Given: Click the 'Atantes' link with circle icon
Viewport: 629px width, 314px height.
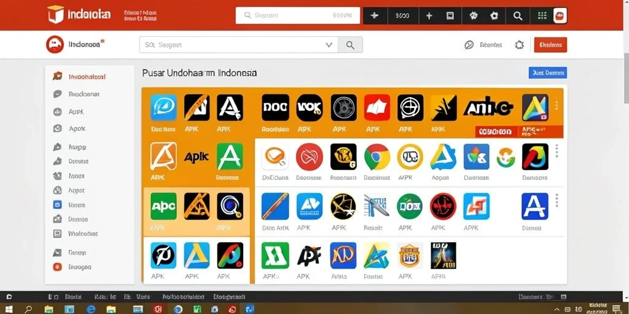Looking at the screenshot, I should [483, 45].
